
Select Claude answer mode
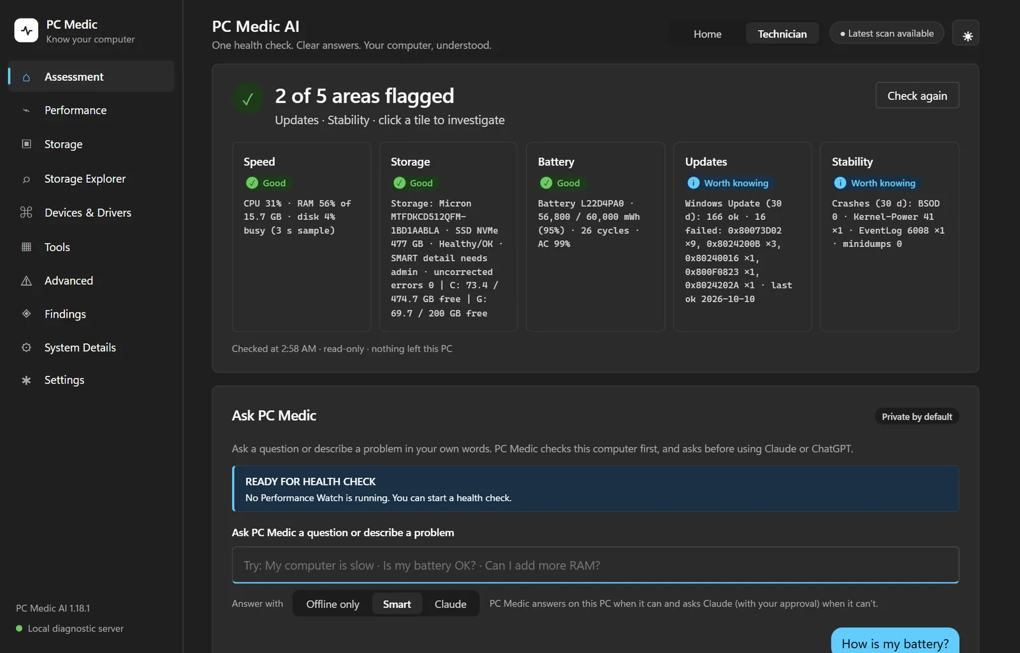pos(451,604)
